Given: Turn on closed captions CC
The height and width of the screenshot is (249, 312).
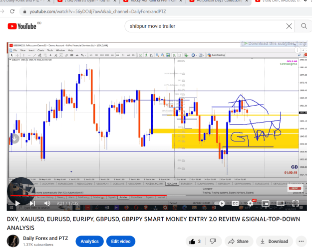Looking at the screenshot, I should click(235, 203).
